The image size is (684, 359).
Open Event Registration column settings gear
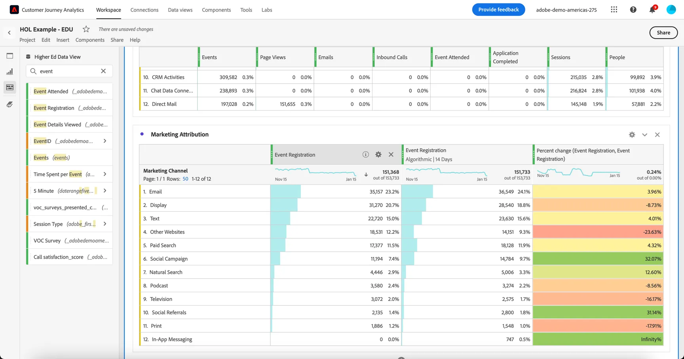point(378,154)
